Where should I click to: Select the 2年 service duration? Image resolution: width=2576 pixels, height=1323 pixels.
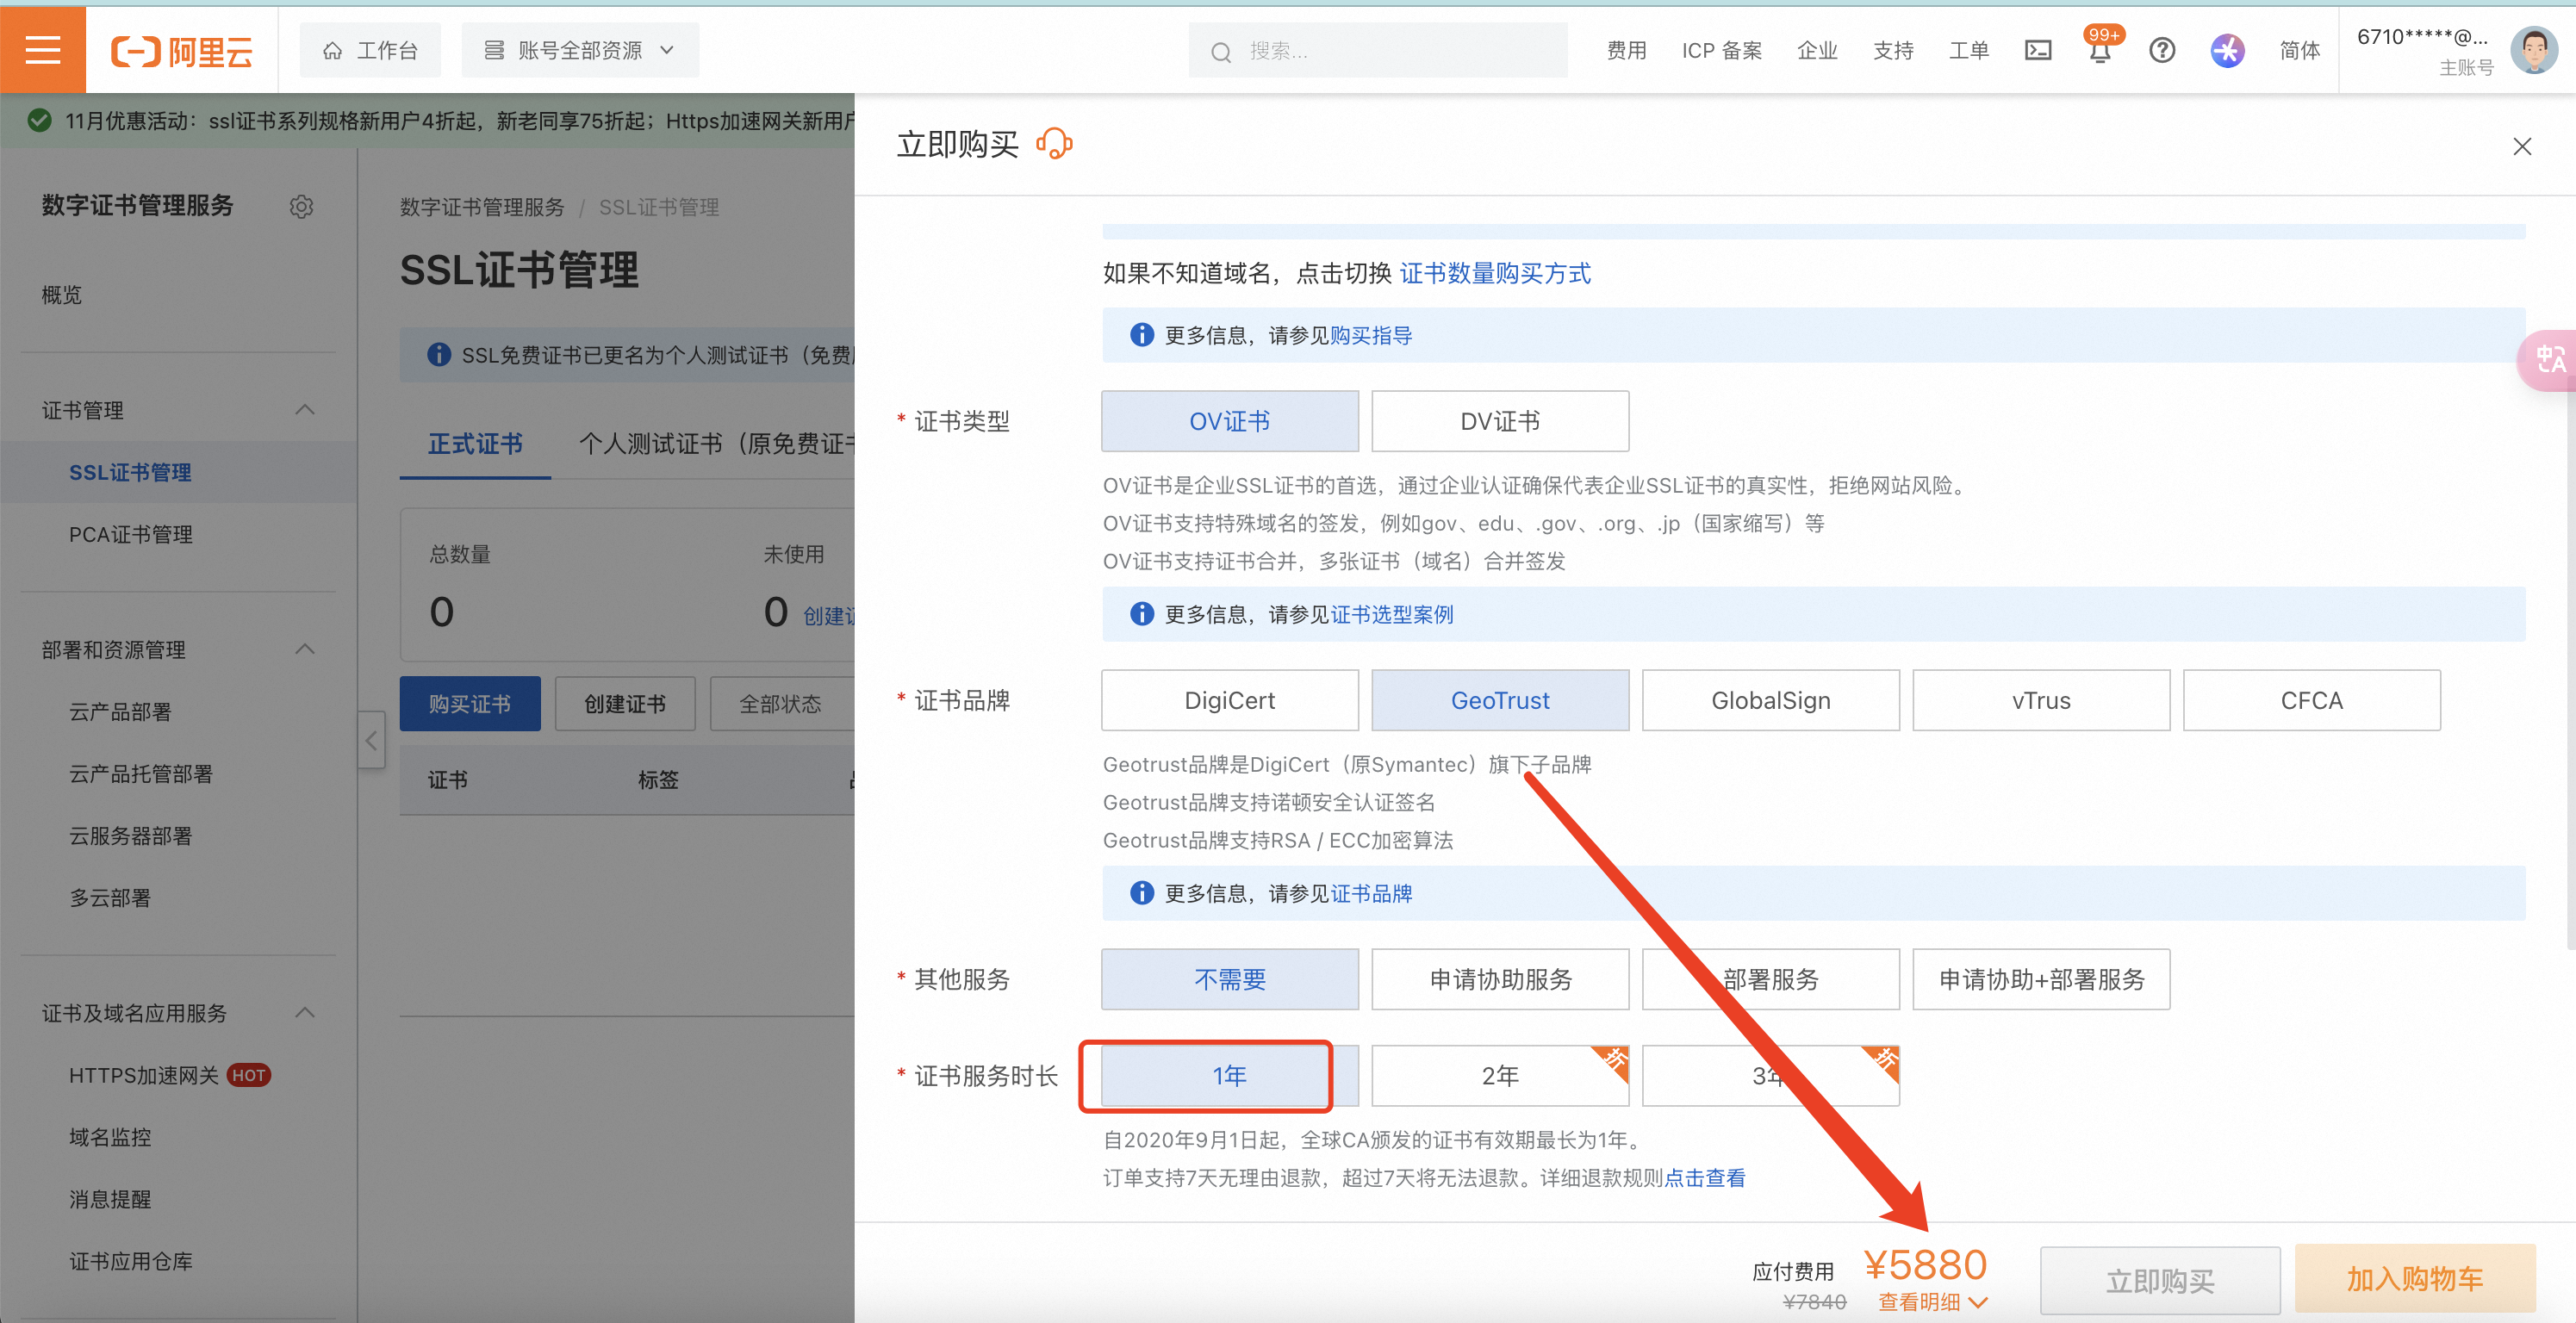[1499, 1075]
